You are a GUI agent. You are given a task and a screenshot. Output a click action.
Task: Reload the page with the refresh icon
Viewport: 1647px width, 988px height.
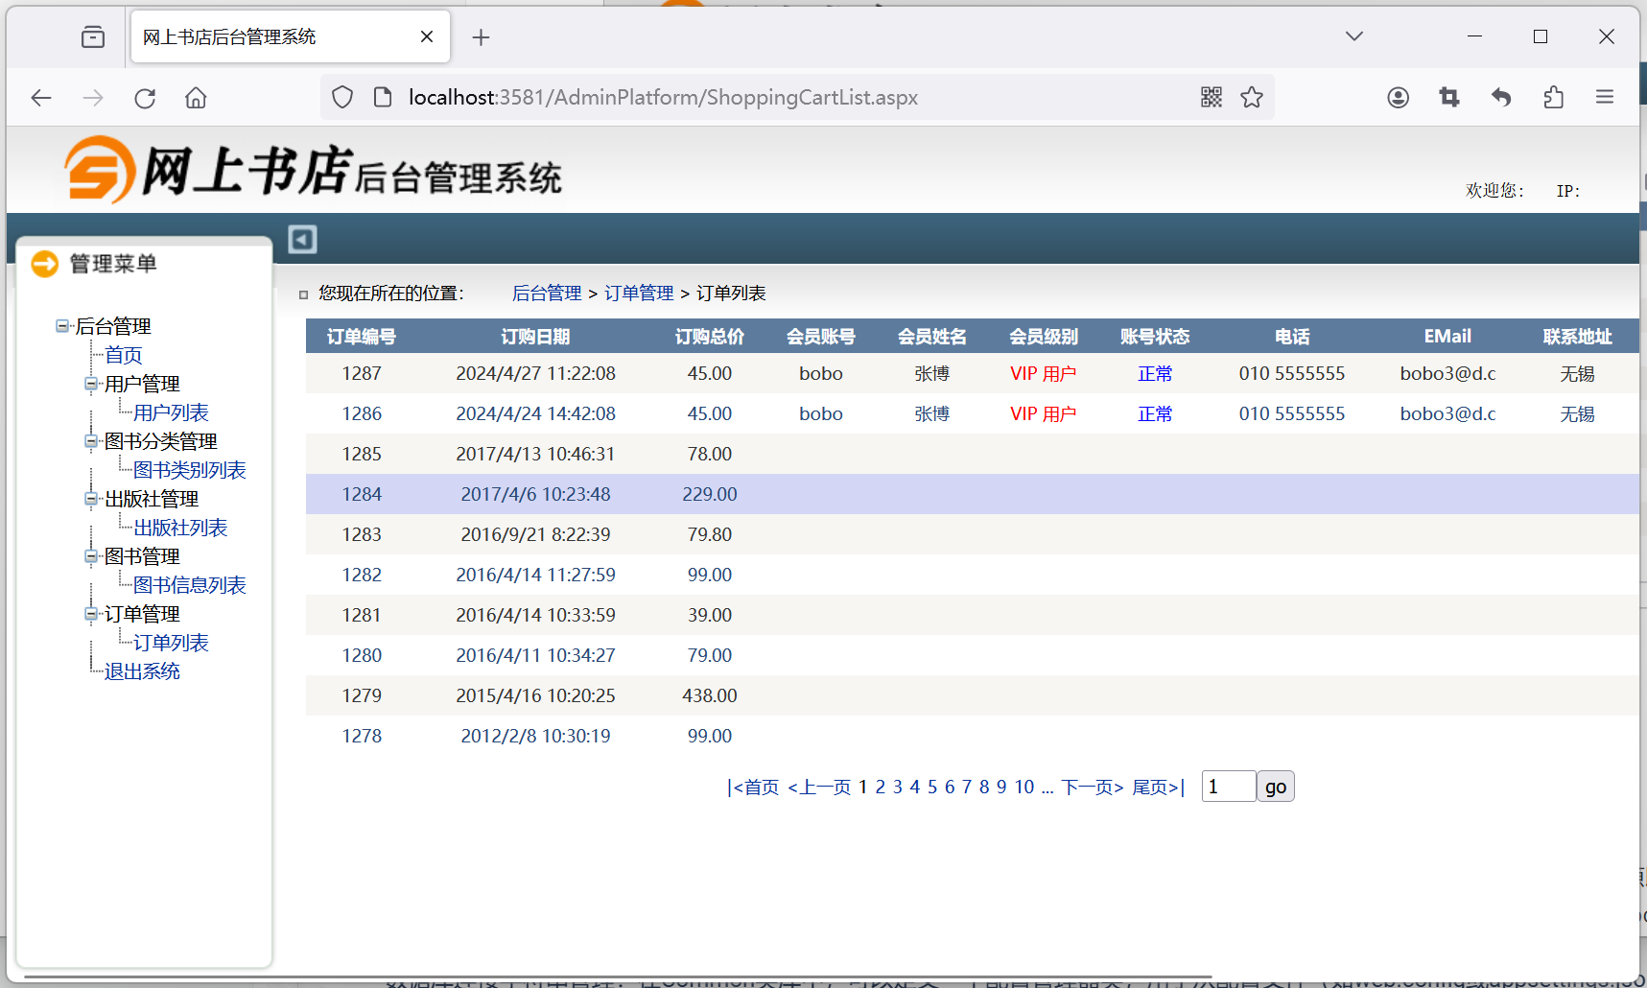(x=145, y=98)
